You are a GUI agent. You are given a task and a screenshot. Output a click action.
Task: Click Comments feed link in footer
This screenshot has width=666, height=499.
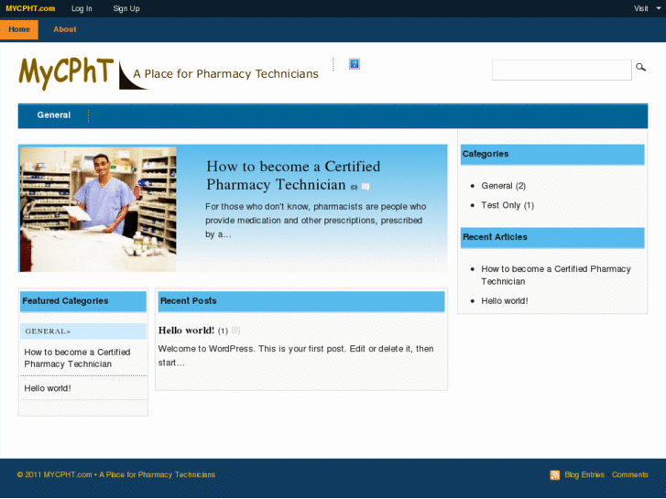pyautogui.click(x=630, y=475)
